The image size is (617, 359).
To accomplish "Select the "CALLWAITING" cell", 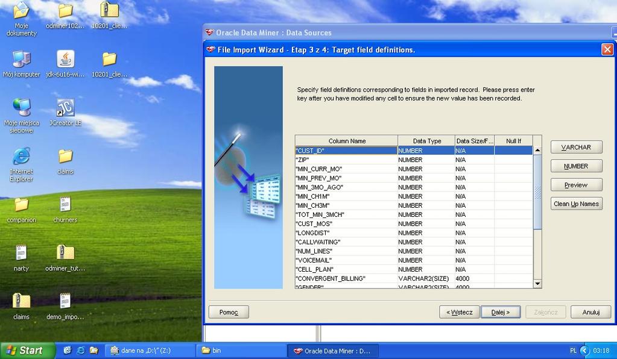I will [x=347, y=242].
